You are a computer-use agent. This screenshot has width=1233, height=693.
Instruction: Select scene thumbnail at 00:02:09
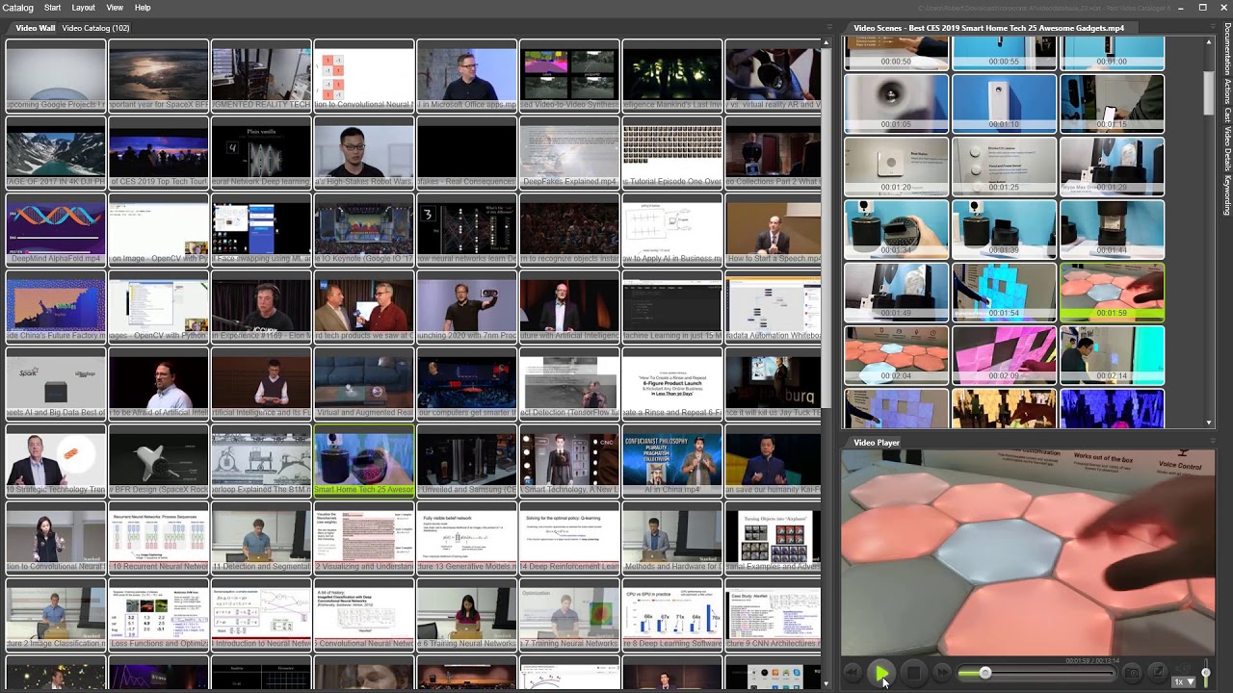click(x=1004, y=355)
